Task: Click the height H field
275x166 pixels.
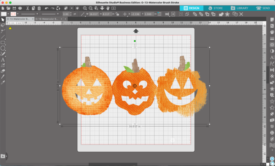Action: click(107, 14)
